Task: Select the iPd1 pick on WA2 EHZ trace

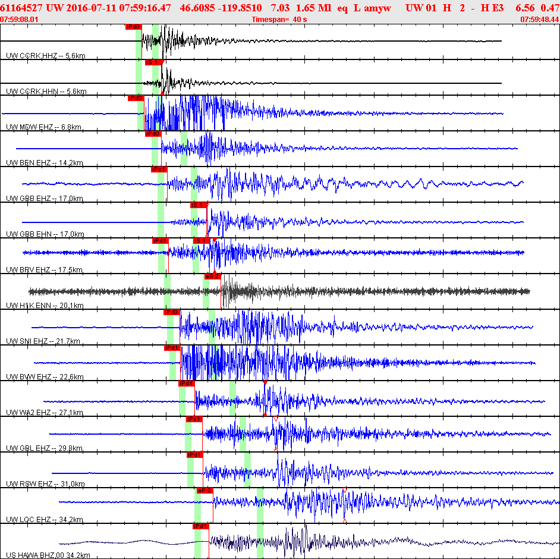Action: coord(187,384)
